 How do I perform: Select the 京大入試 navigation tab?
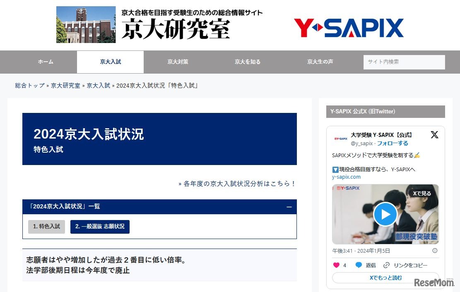pyautogui.click(x=110, y=62)
